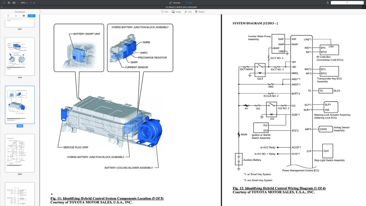Click the Airbag Sensor Assembly label
Screen dimensions: 366x206
tap(342, 129)
